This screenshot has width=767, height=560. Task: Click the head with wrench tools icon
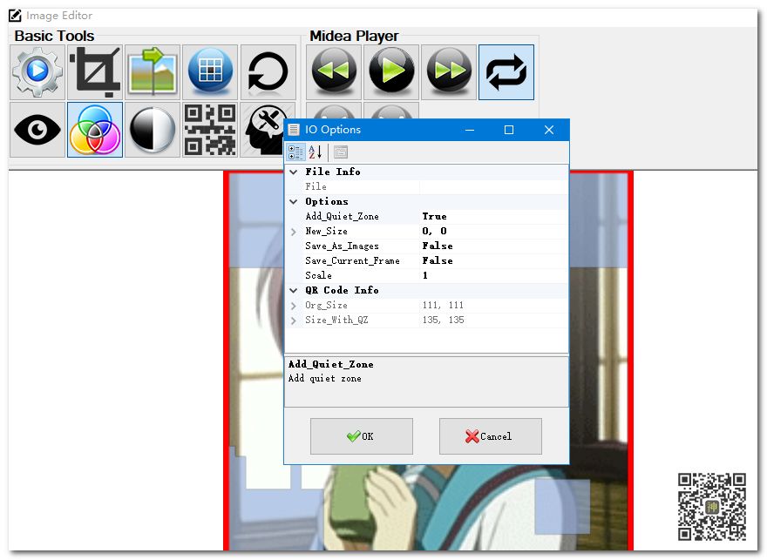(262, 130)
